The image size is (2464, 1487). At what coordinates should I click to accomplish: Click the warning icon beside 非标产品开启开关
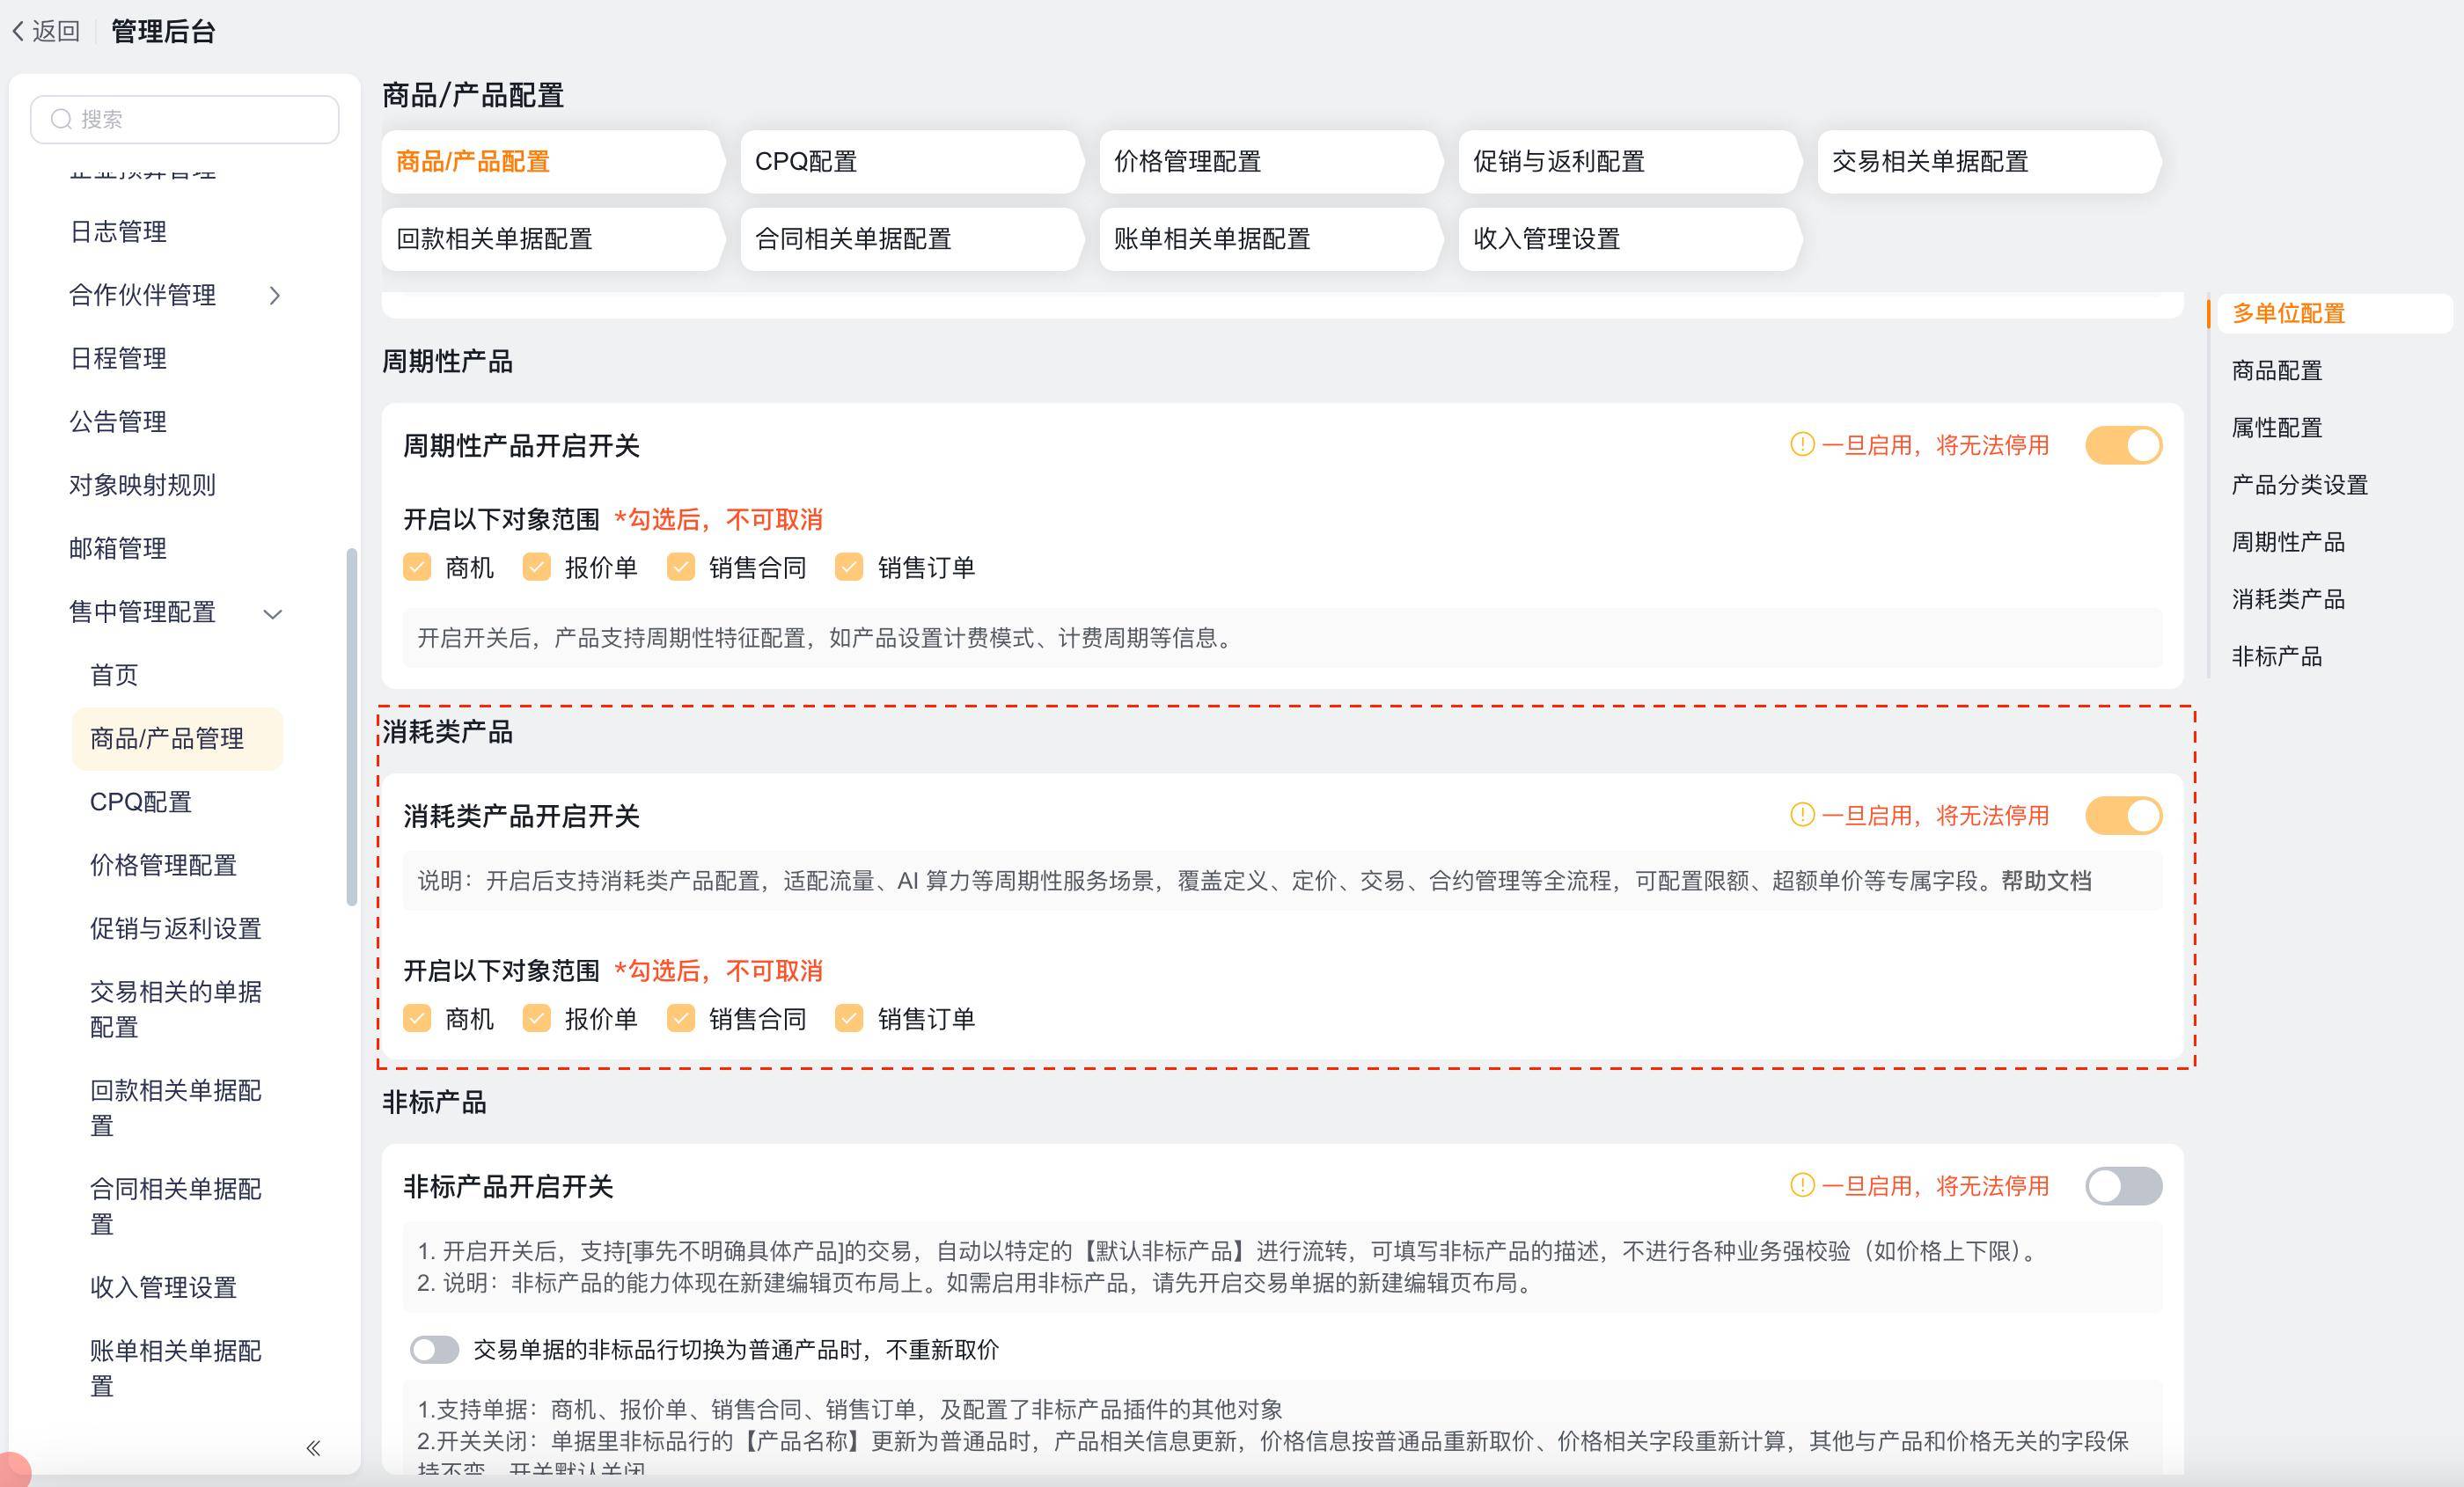tap(1801, 1186)
